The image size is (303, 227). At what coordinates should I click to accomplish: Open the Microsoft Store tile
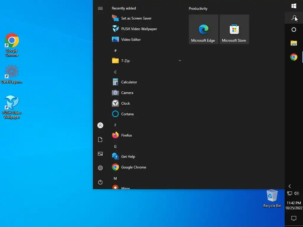pos(234,29)
